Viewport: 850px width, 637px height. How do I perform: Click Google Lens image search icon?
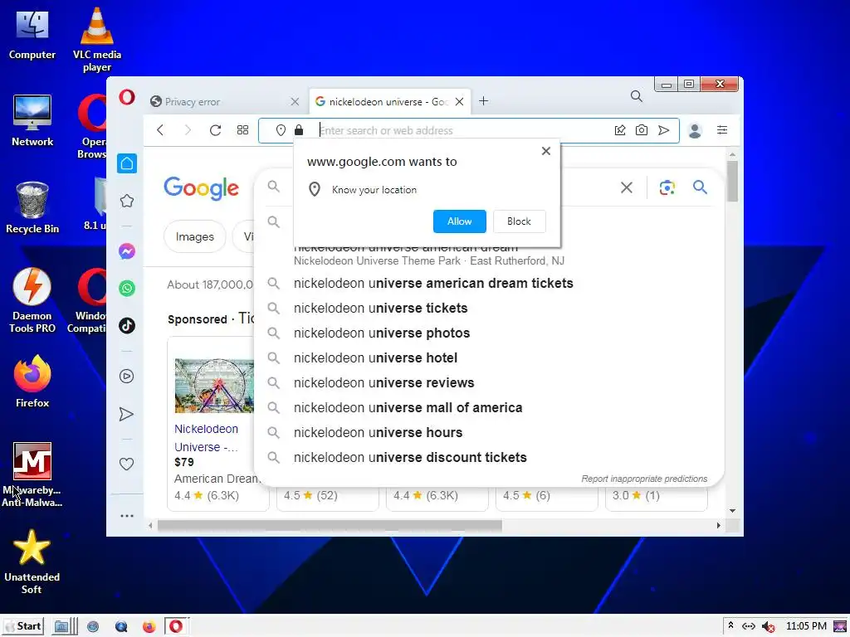667,187
